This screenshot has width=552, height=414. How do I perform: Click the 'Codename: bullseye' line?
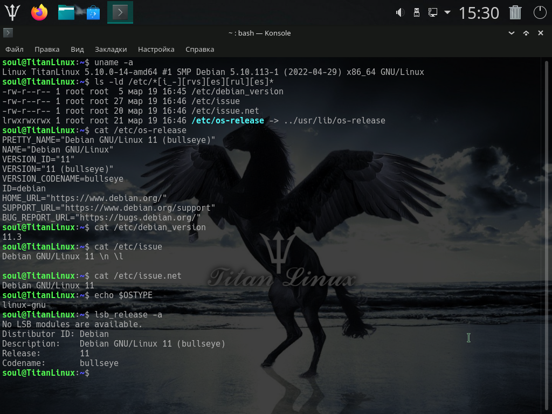[60, 363]
